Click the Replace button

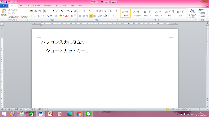point(202,13)
